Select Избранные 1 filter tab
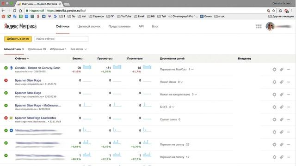This screenshot has height=166, width=296. [58, 49]
